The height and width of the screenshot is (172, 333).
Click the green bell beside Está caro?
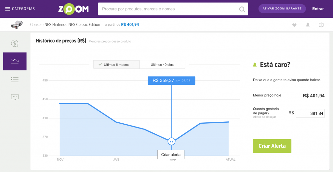point(255,65)
